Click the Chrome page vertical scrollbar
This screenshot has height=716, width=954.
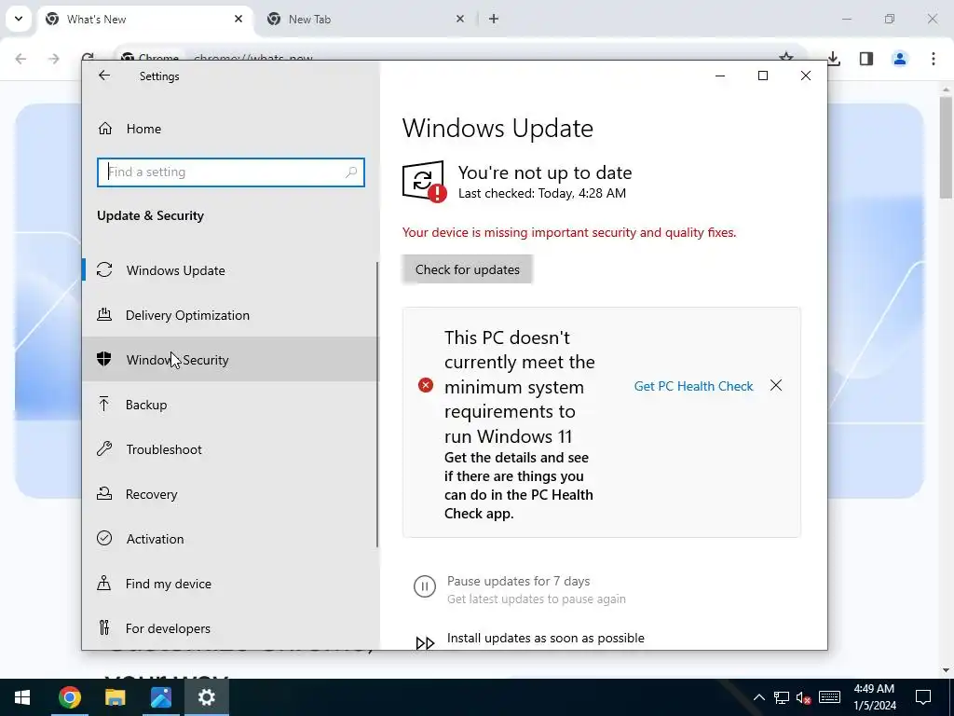[x=947, y=146]
